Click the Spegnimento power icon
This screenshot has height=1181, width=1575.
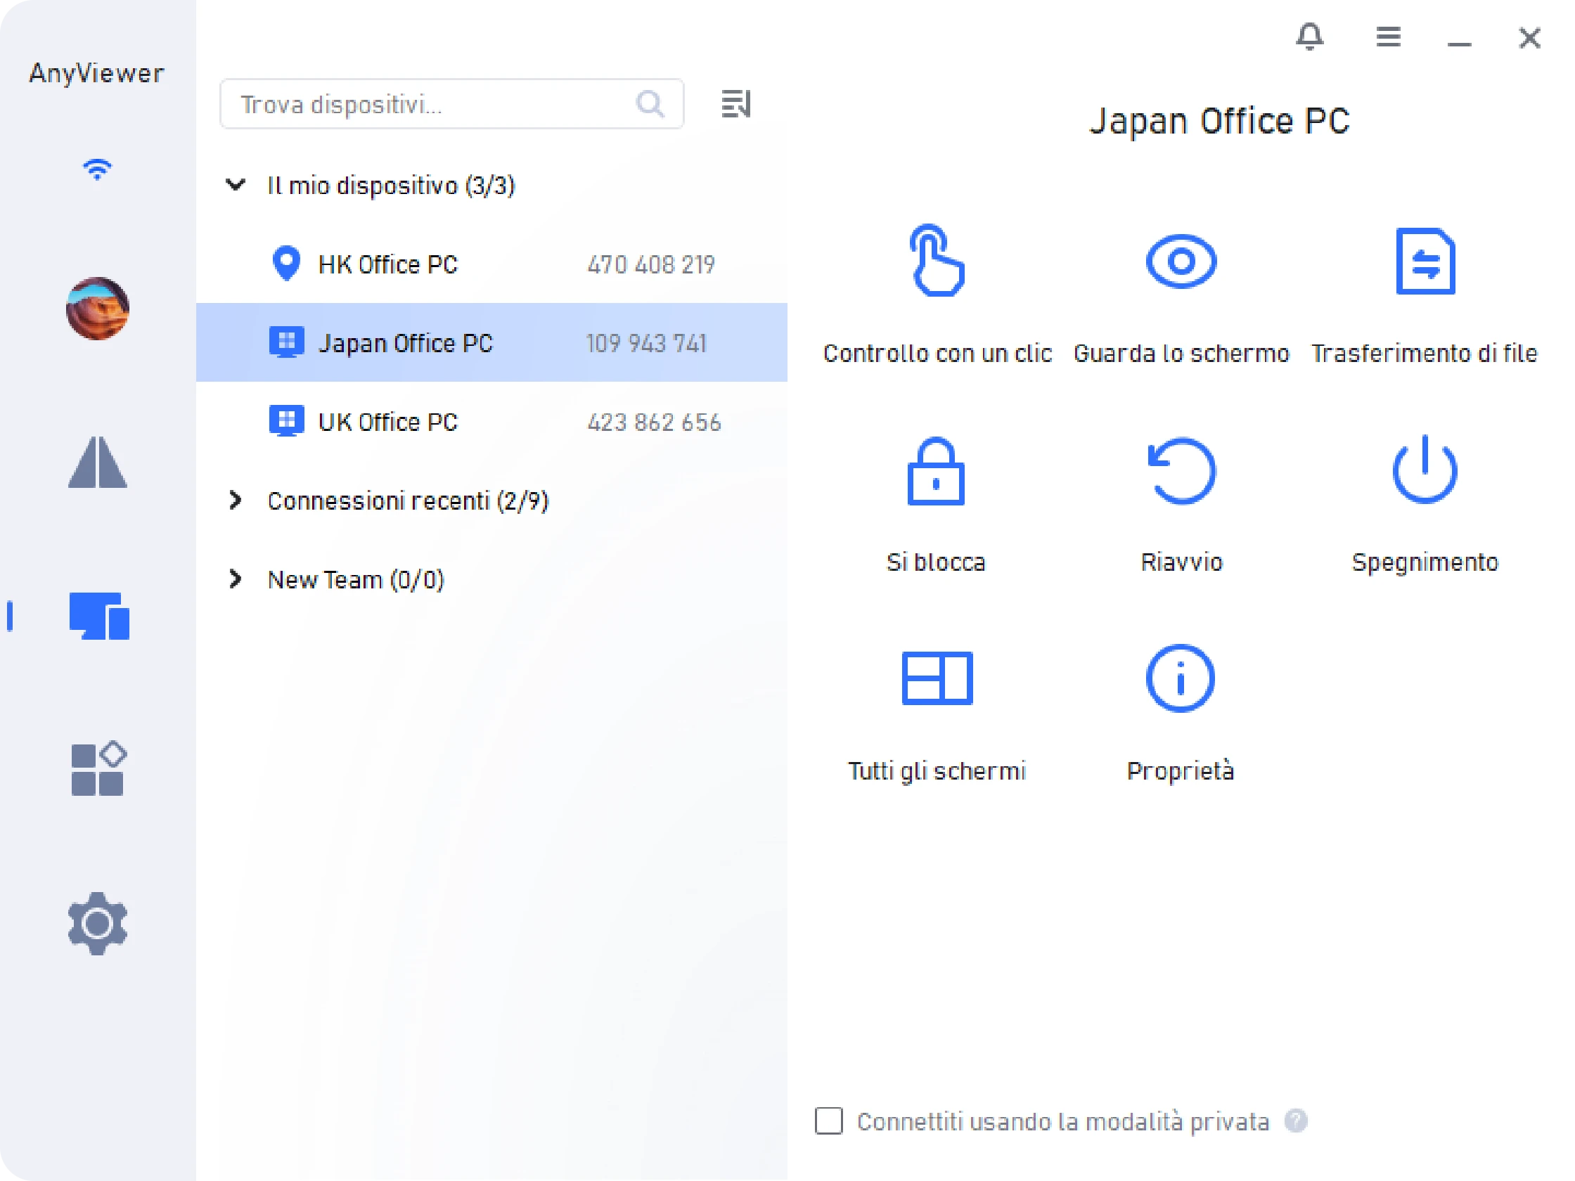[1425, 470]
